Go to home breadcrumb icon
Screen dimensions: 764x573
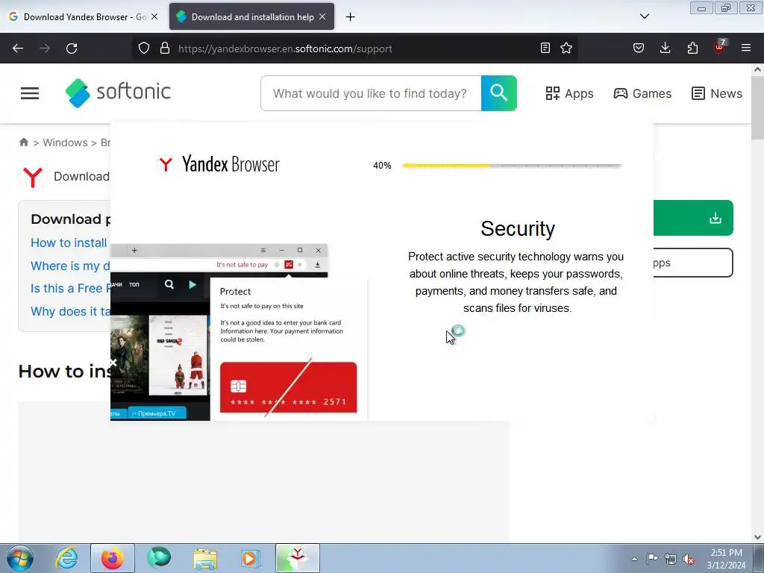point(23,143)
